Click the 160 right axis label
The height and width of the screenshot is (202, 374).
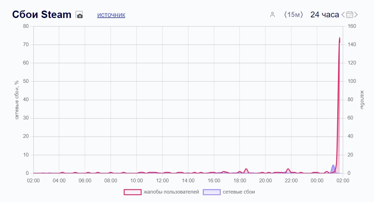pos(352,26)
